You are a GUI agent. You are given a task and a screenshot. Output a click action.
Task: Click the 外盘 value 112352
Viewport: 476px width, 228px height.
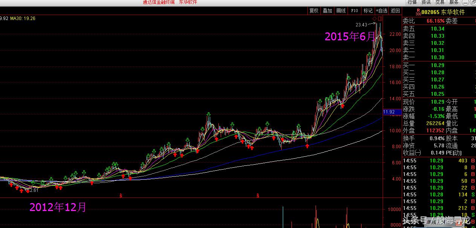pos(435,130)
